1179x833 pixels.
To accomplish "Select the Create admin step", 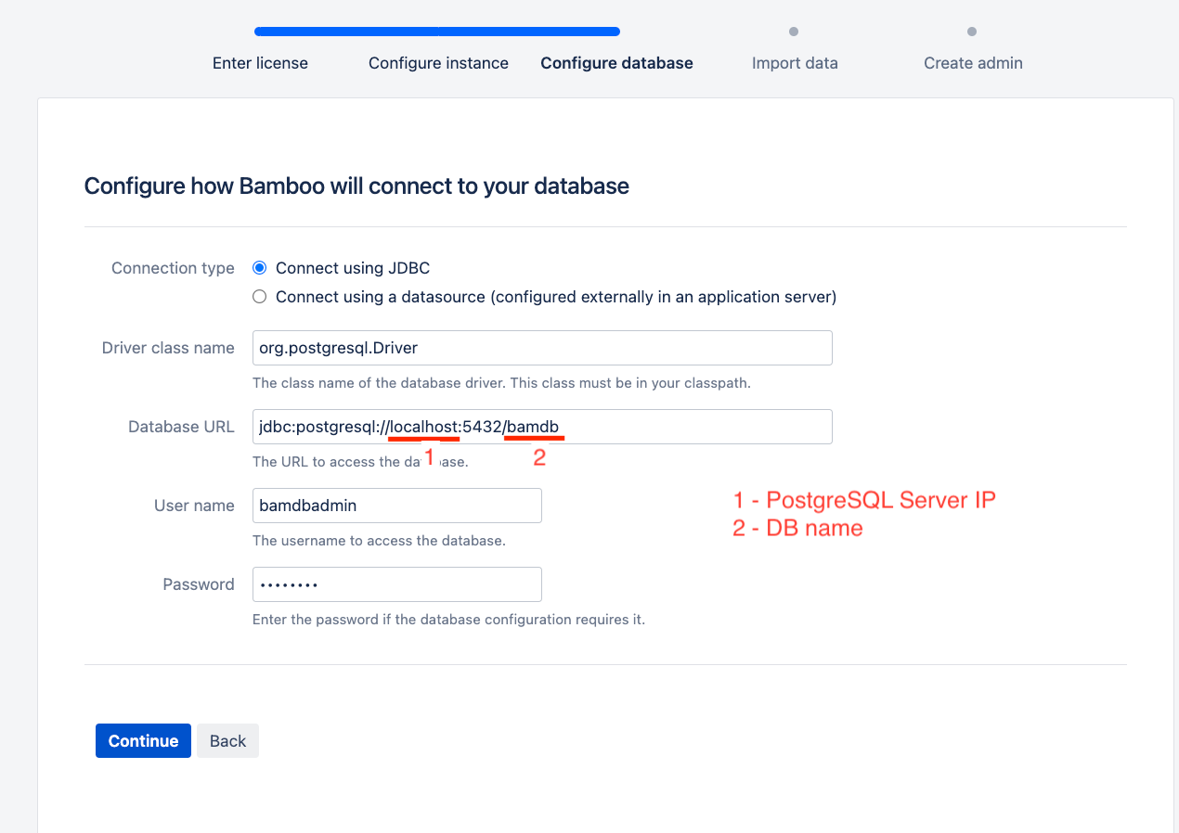I will [973, 63].
